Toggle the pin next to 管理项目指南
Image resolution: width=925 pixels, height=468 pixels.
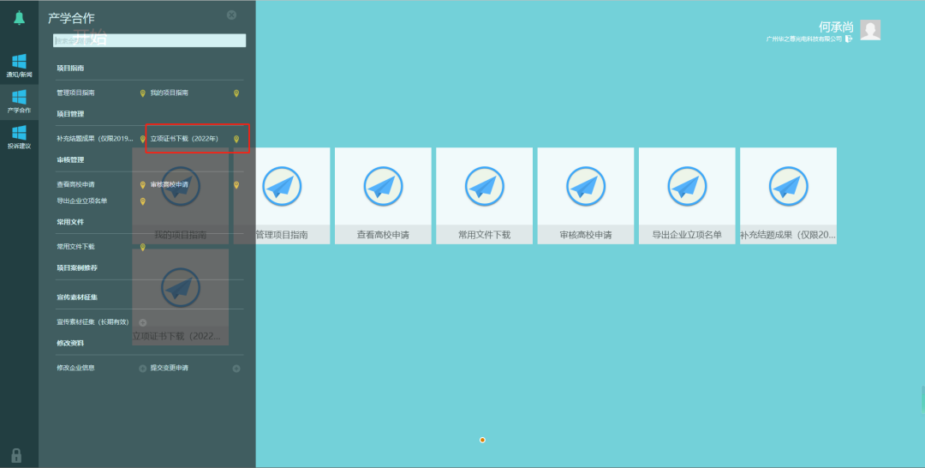pos(143,93)
